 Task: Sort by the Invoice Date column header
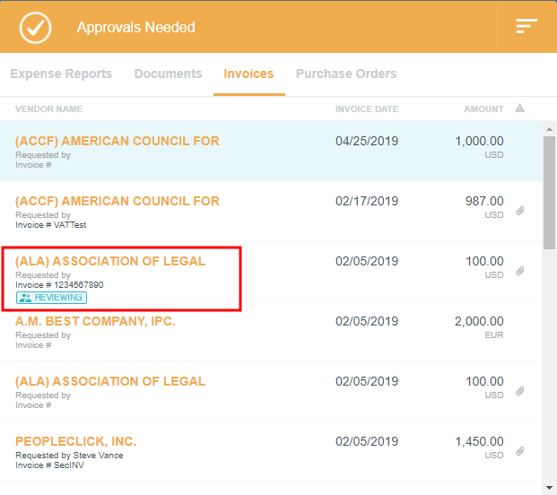tap(367, 109)
